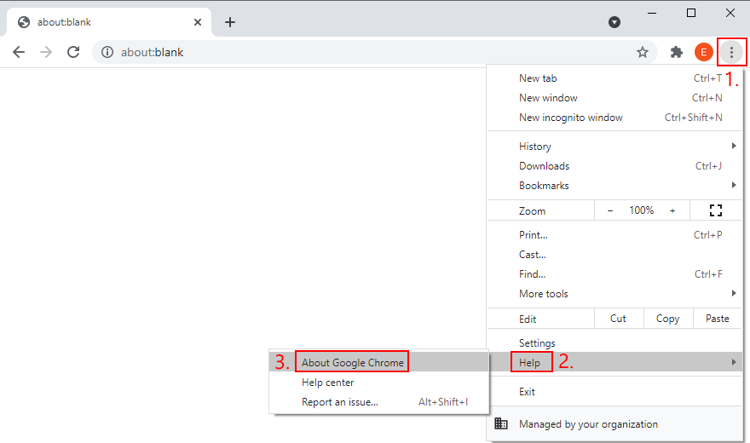Click the three-dot Chrome menu button

click(x=730, y=52)
